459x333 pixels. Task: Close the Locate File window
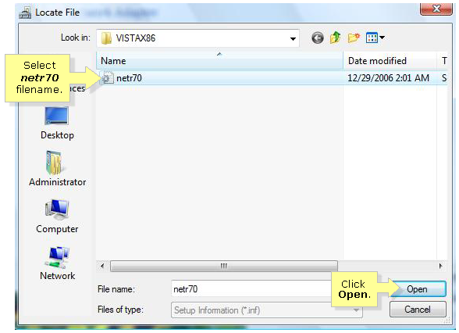point(436,9)
